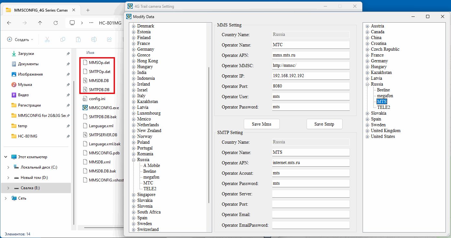Image resolution: width=451 pixels, height=238 pixels.
Task: Open the MMSCONFIG.exe file
Action: tap(104, 108)
